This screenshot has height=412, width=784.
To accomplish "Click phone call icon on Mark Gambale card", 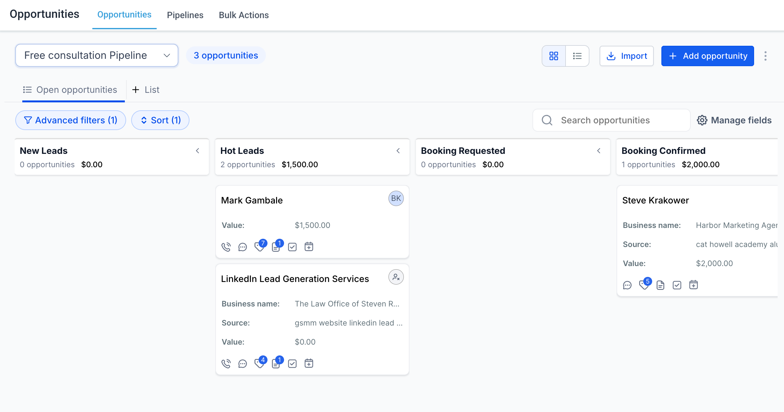I will 226,247.
